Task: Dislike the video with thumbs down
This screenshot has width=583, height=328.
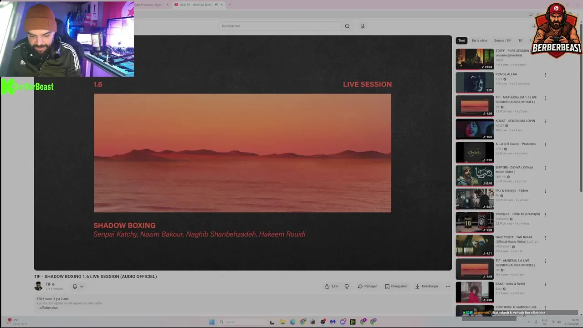Action: click(x=347, y=287)
